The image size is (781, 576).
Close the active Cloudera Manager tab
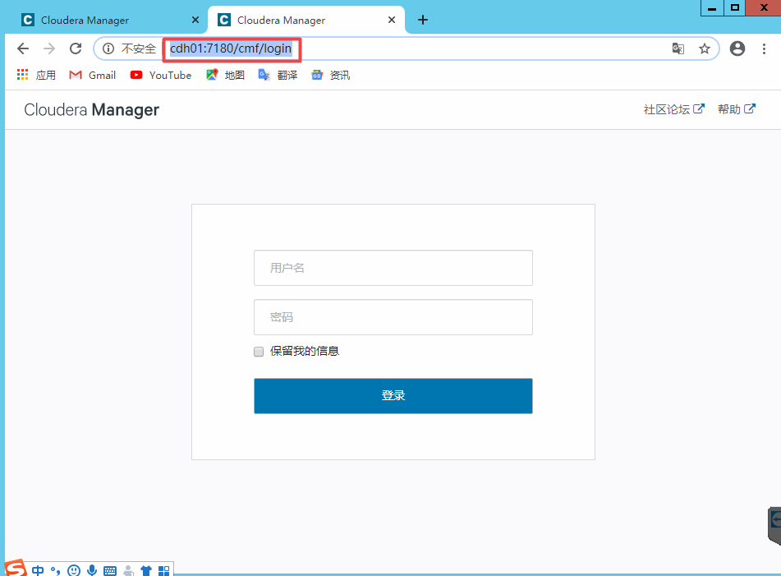392,20
